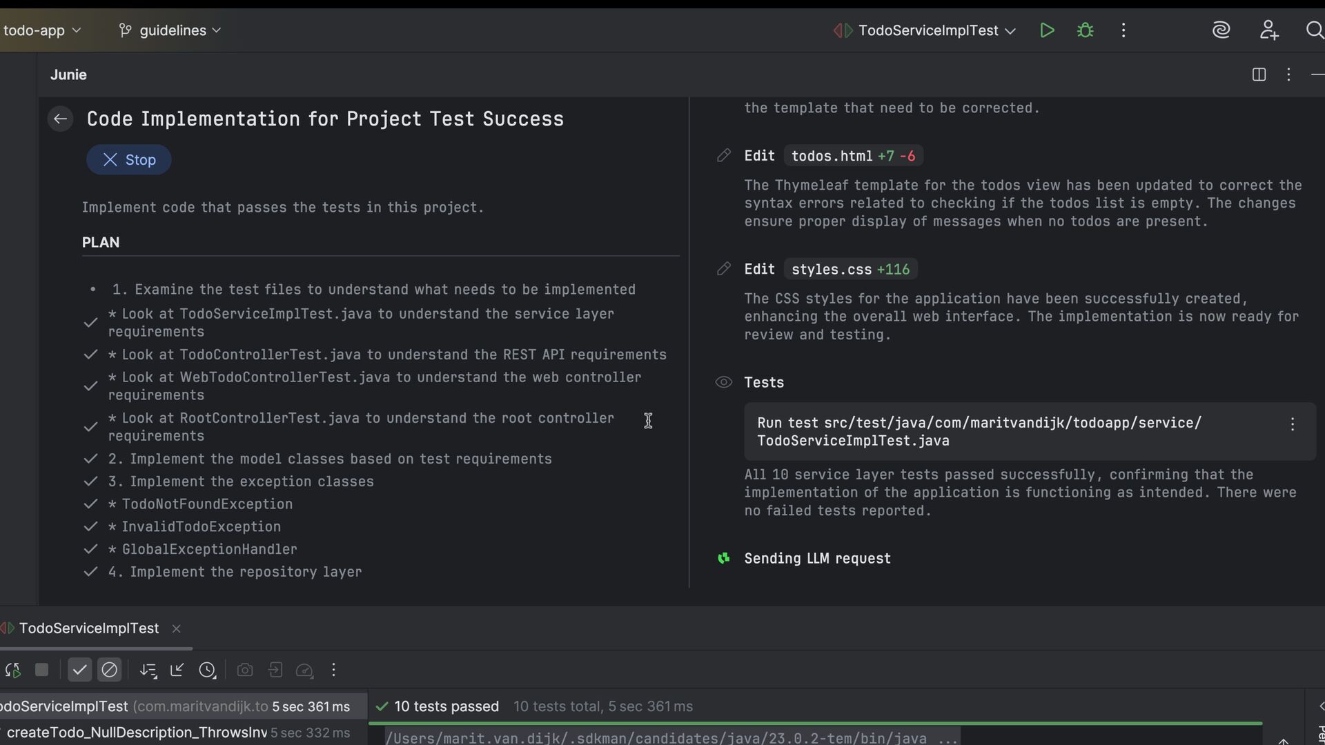Toggle Show Ignored tests filter
This screenshot has height=745, width=1325.
[x=109, y=670]
